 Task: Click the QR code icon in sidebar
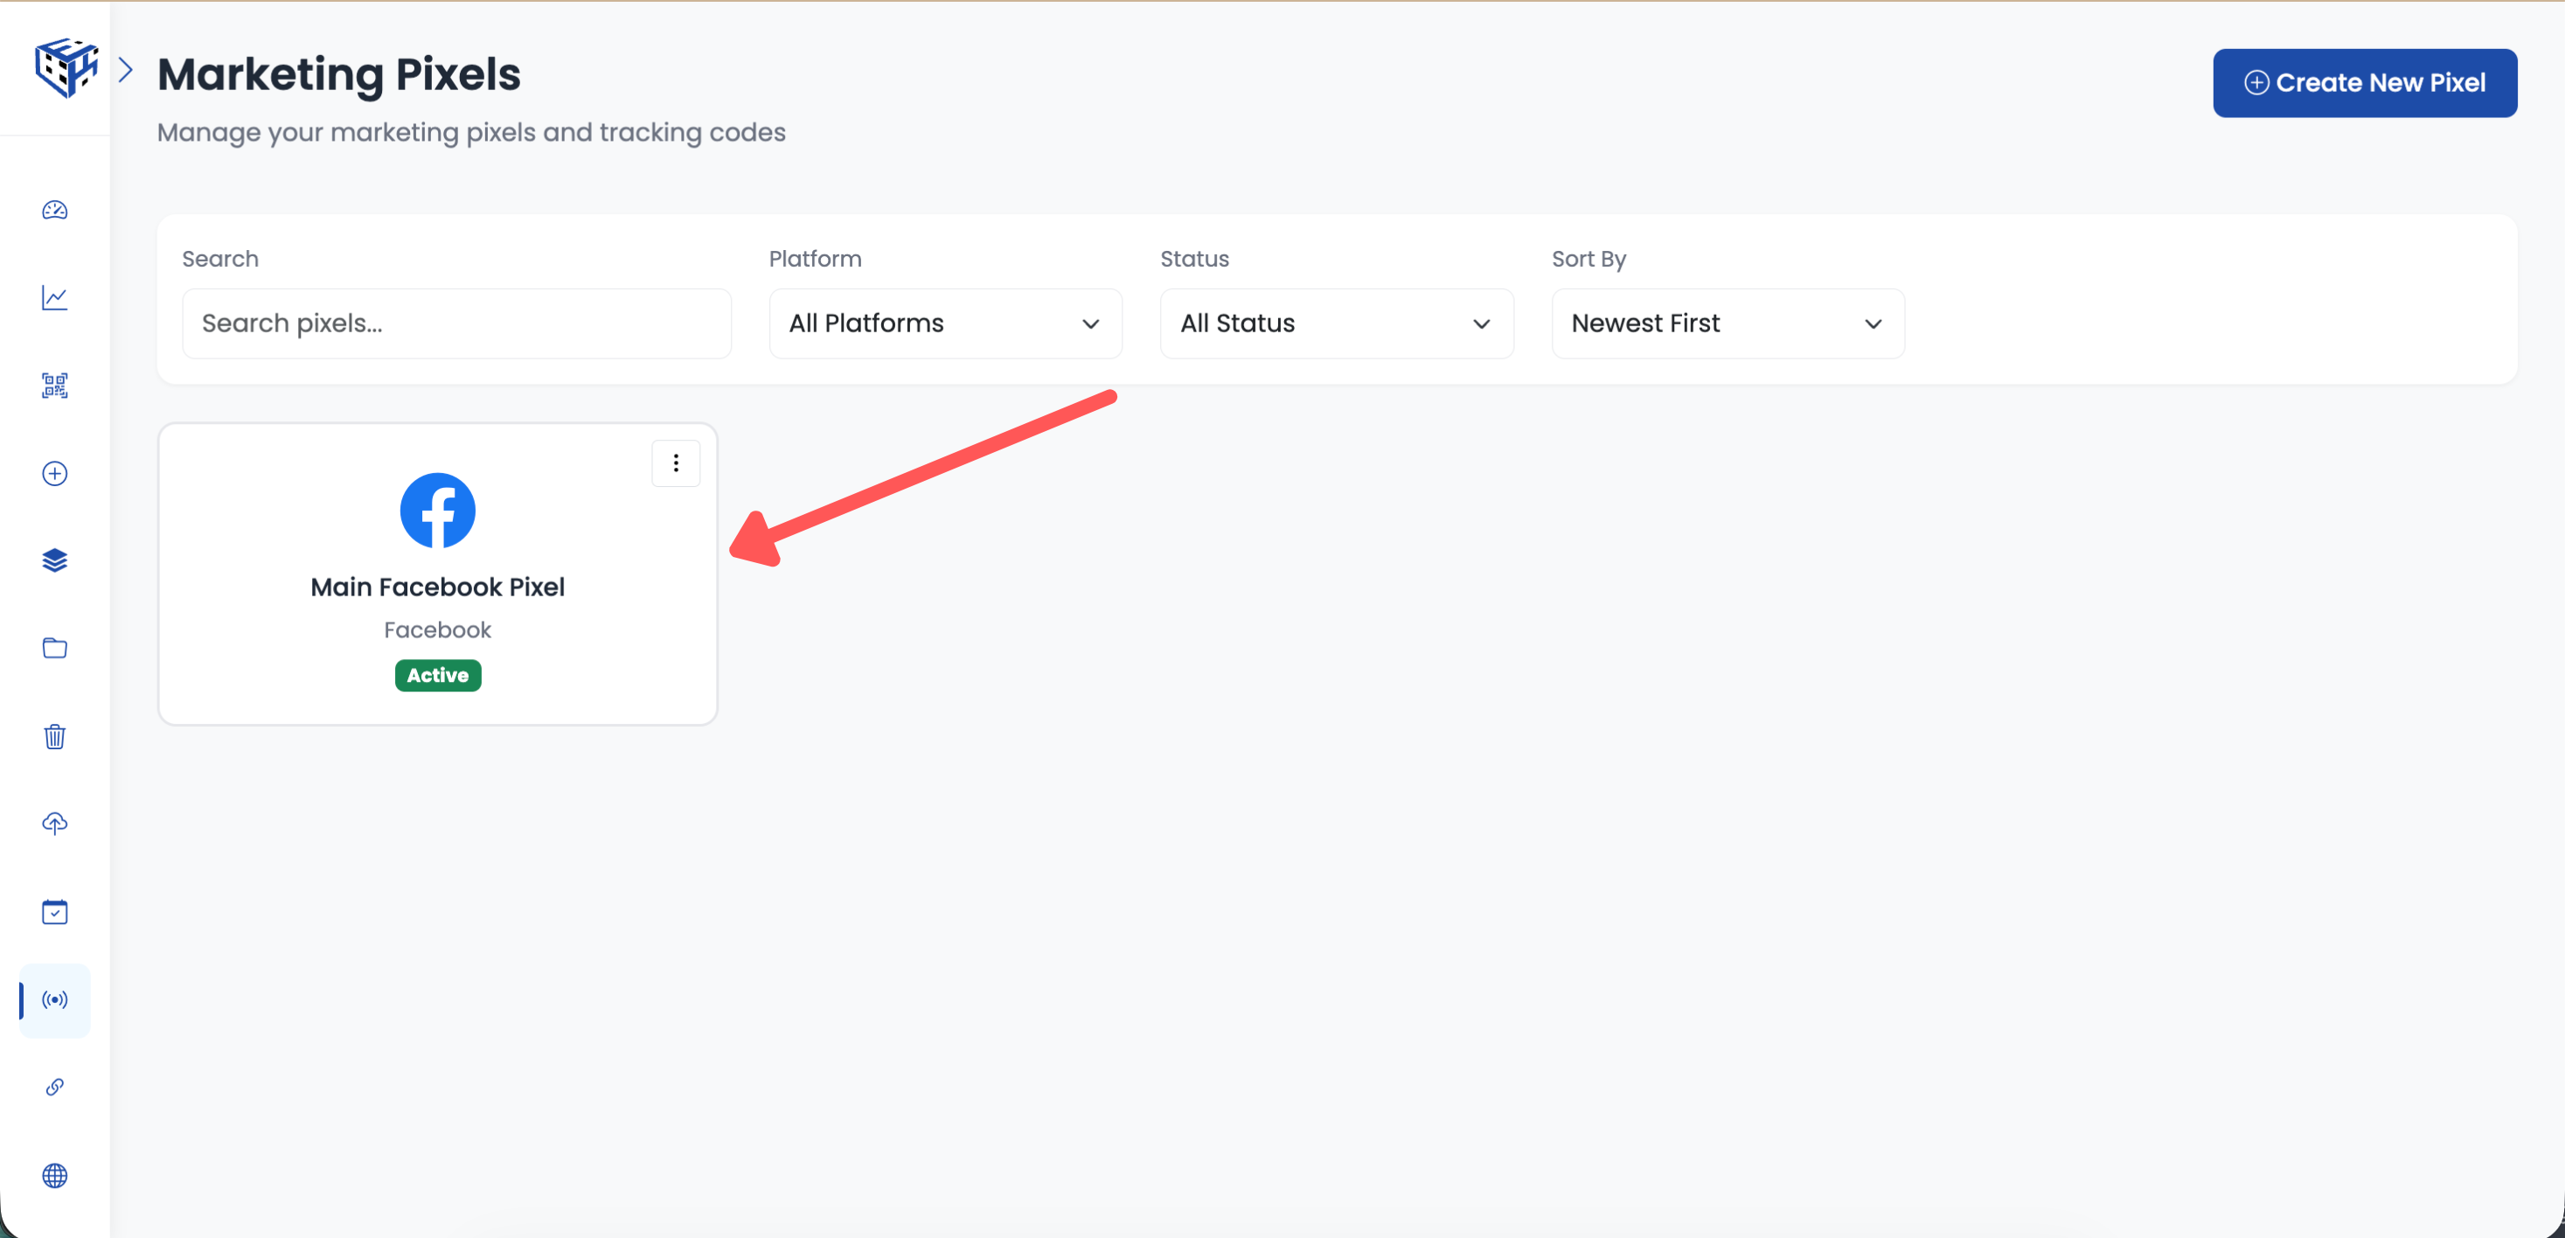pyautogui.click(x=55, y=386)
